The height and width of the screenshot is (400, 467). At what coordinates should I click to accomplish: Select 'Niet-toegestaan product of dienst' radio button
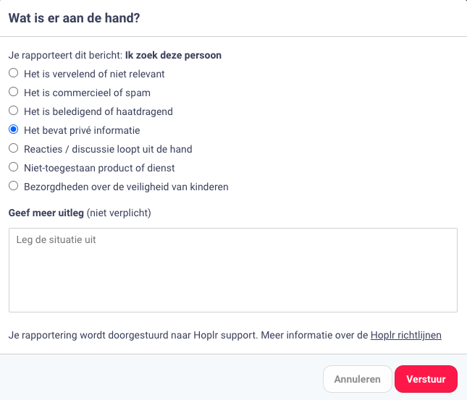(x=13, y=167)
